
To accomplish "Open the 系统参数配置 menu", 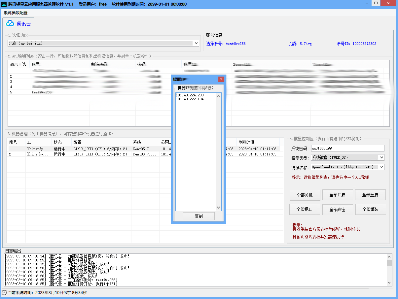I will [x=16, y=13].
